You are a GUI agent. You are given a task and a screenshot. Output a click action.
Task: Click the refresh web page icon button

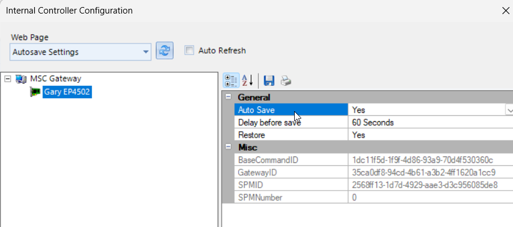click(x=165, y=51)
